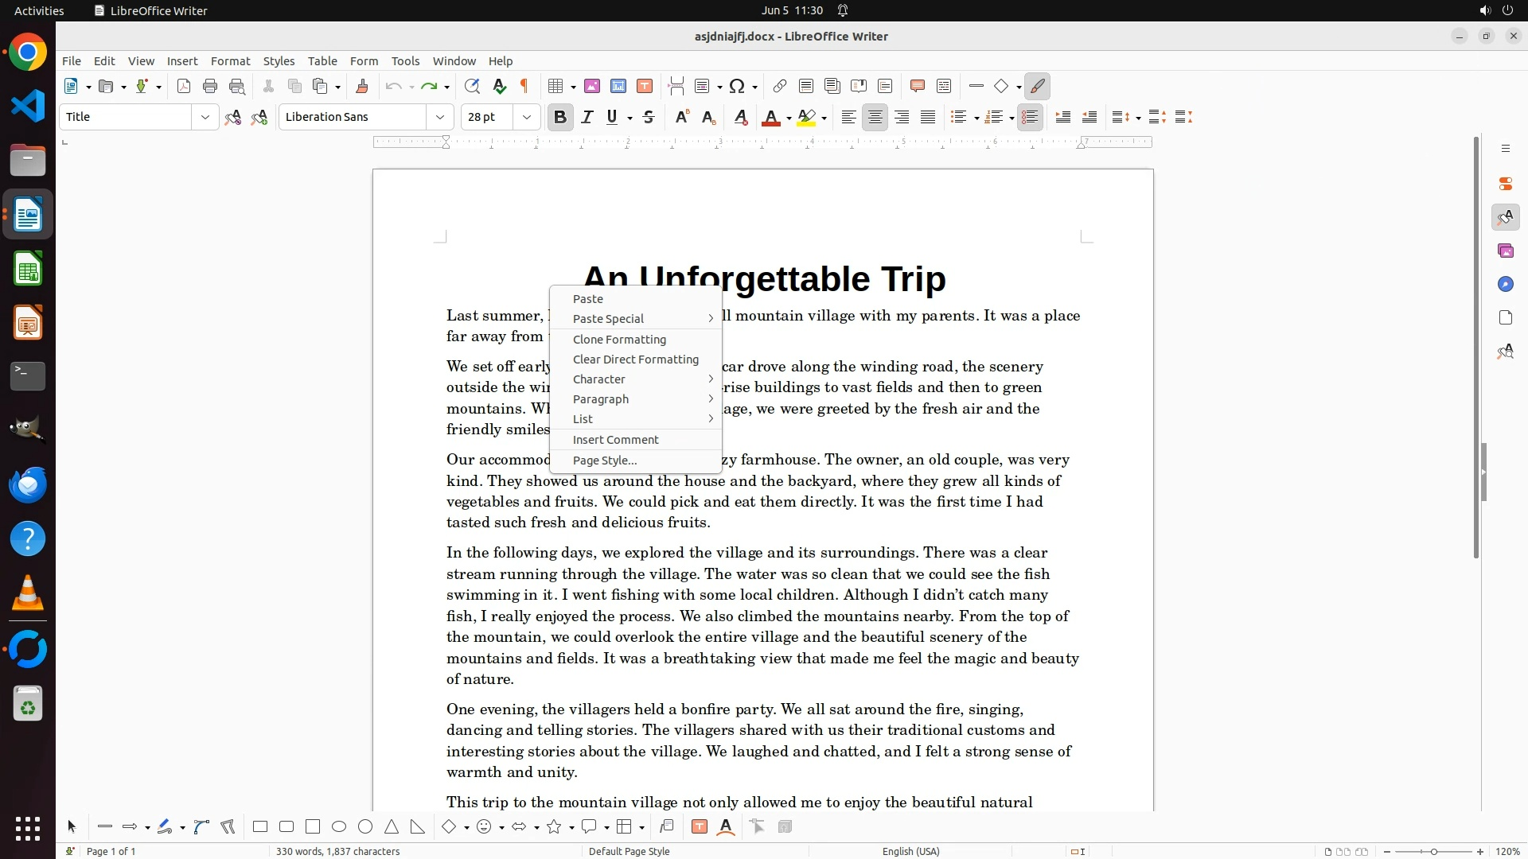This screenshot has height=859, width=1528.
Task: Toggle Bold formatting
Action: coord(560,118)
